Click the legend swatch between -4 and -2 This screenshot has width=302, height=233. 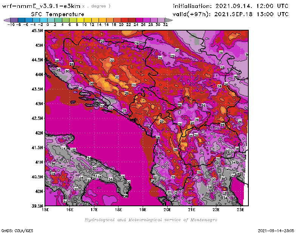[x=36, y=20]
